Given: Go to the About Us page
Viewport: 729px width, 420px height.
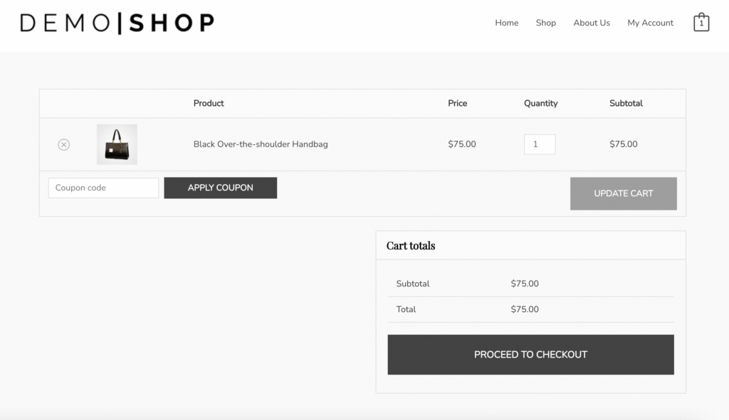Looking at the screenshot, I should (591, 22).
